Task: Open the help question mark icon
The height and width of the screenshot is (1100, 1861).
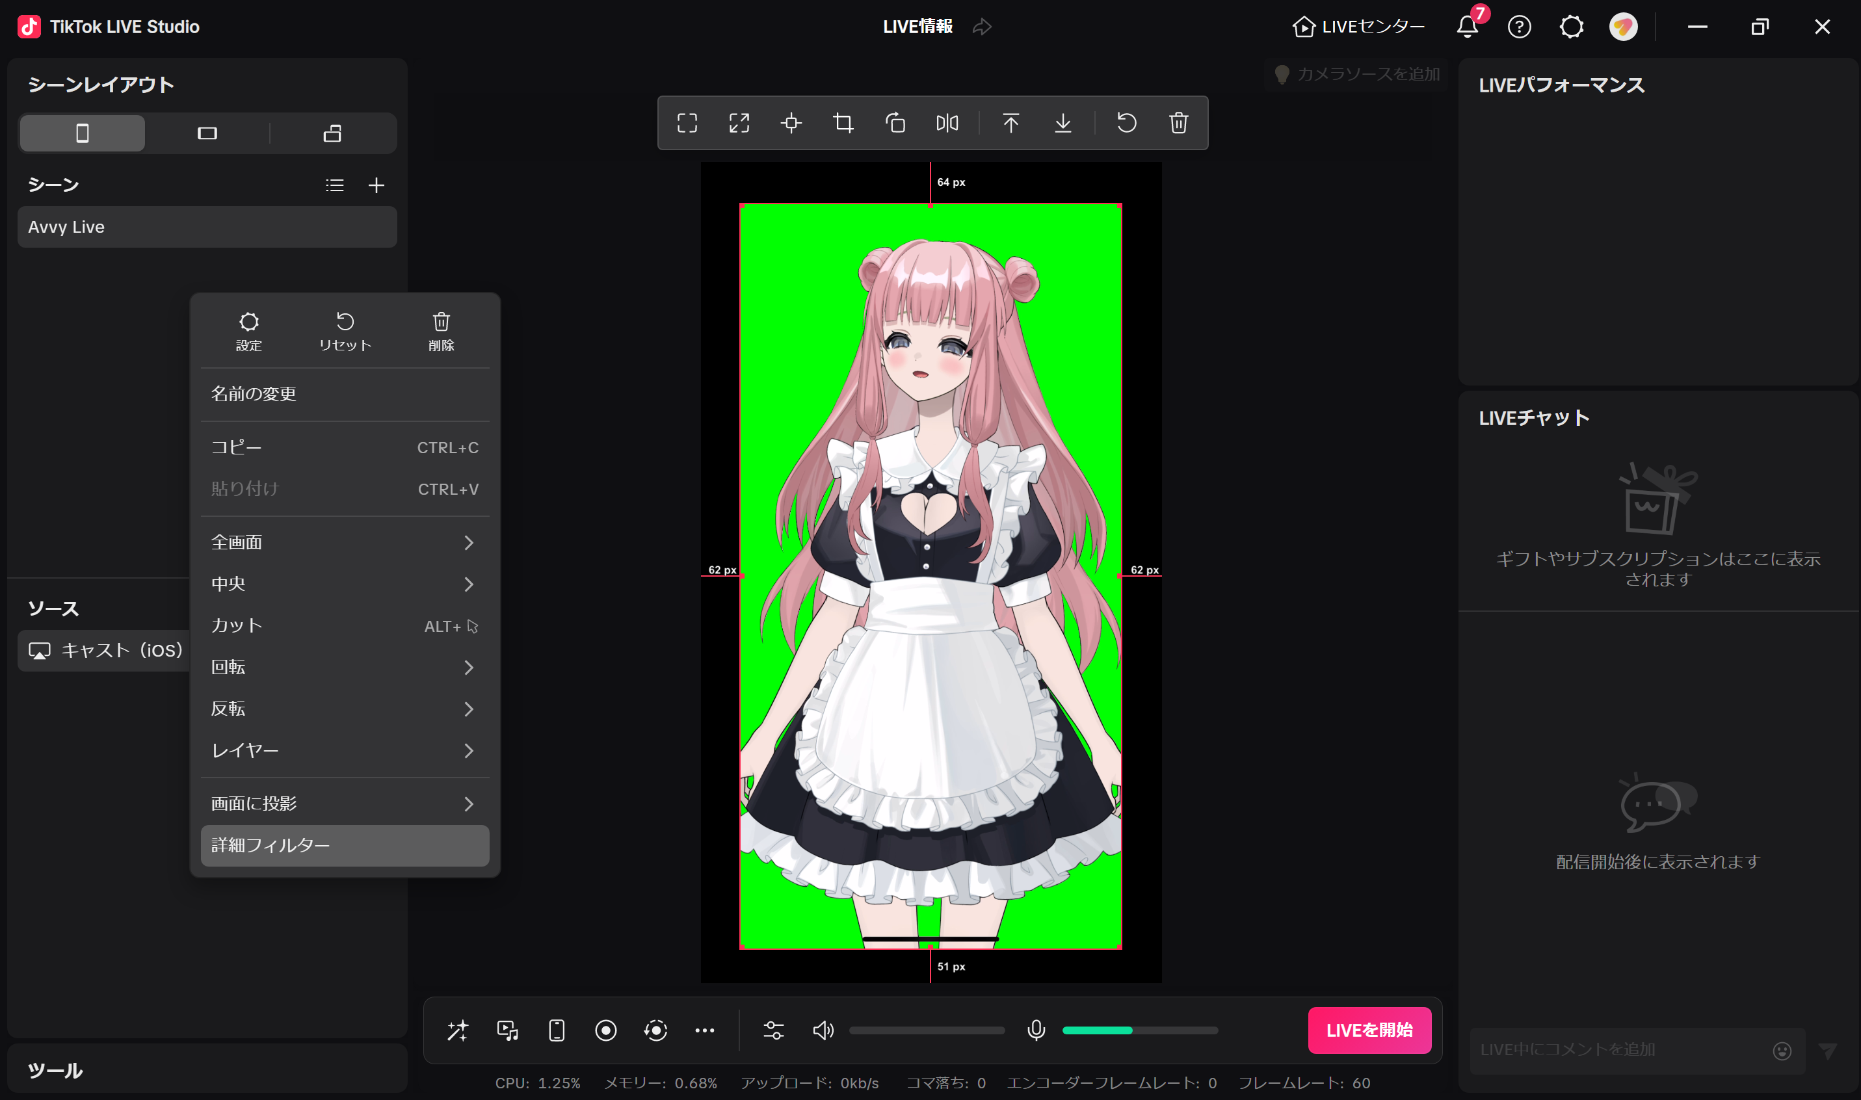Action: tap(1520, 27)
